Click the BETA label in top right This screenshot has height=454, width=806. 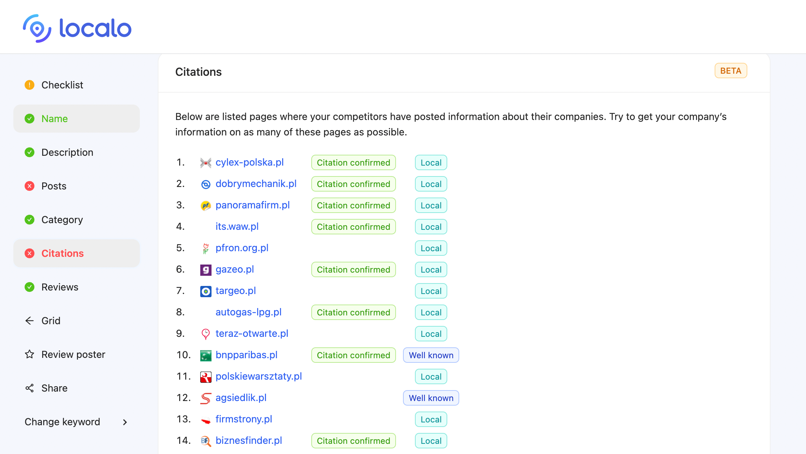[x=730, y=71]
